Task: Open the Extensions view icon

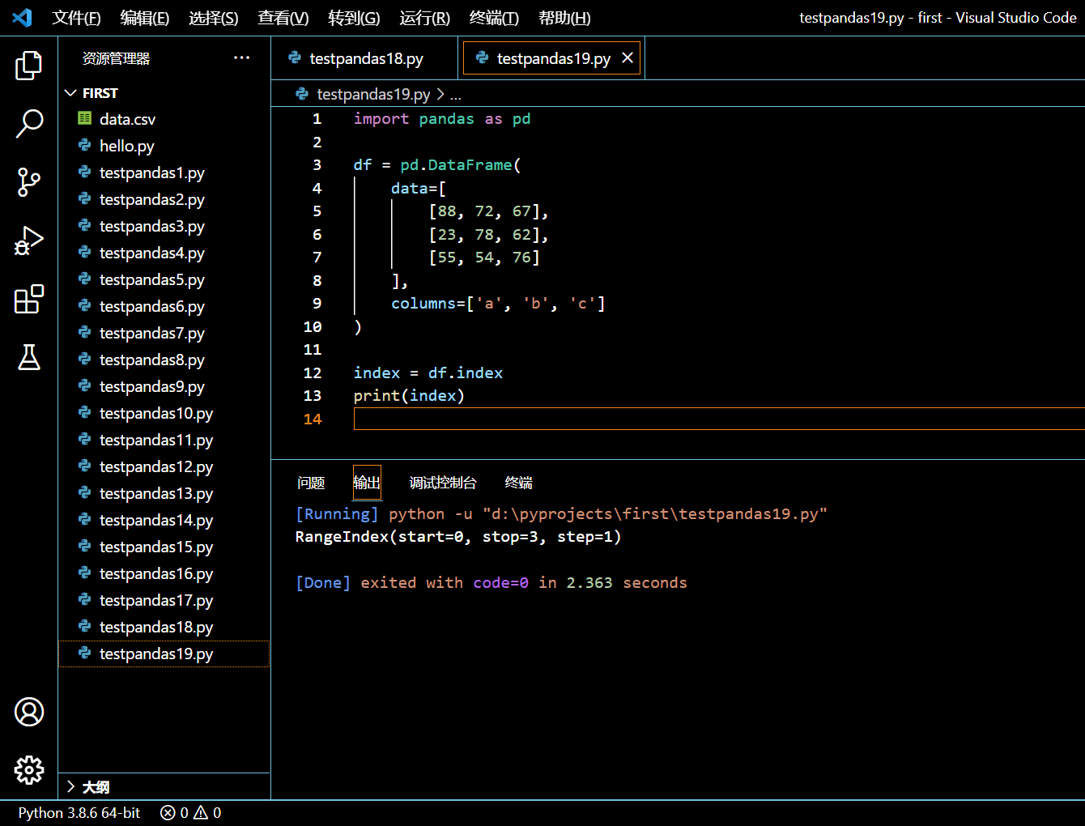Action: point(29,299)
